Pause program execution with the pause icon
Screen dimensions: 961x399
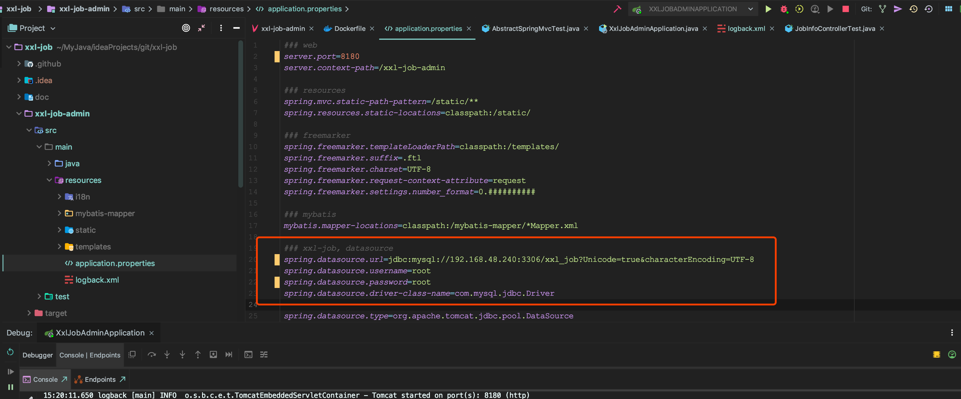(x=10, y=387)
